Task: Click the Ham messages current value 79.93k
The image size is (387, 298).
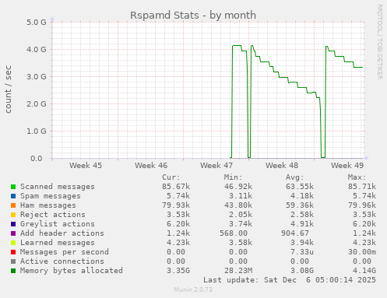Action: point(176,205)
